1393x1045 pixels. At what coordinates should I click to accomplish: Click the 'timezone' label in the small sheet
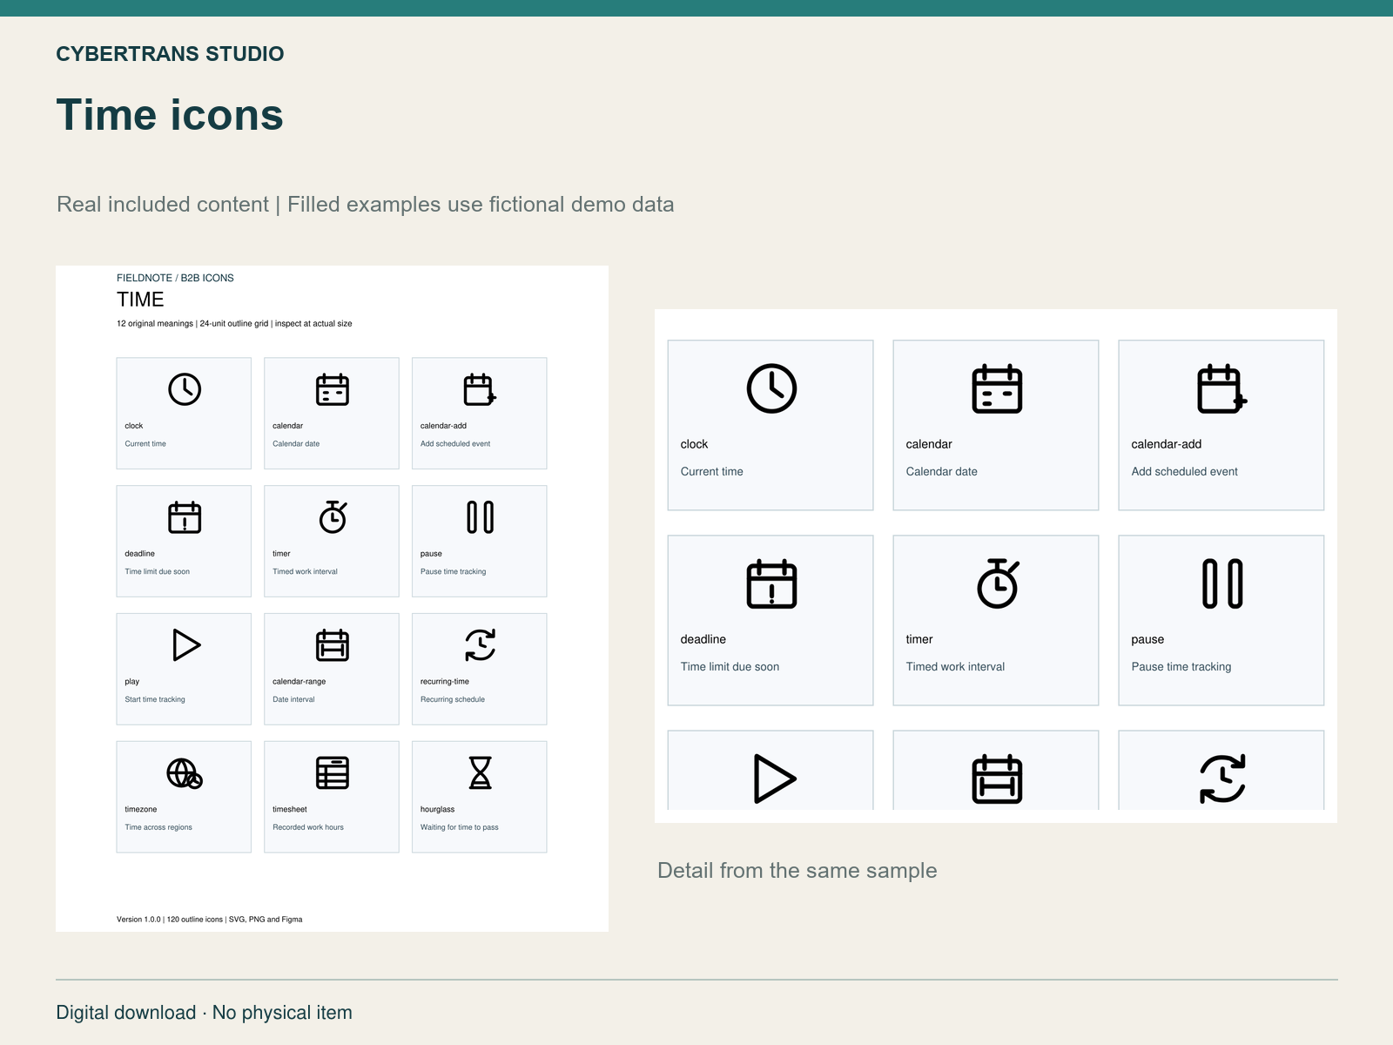(141, 810)
